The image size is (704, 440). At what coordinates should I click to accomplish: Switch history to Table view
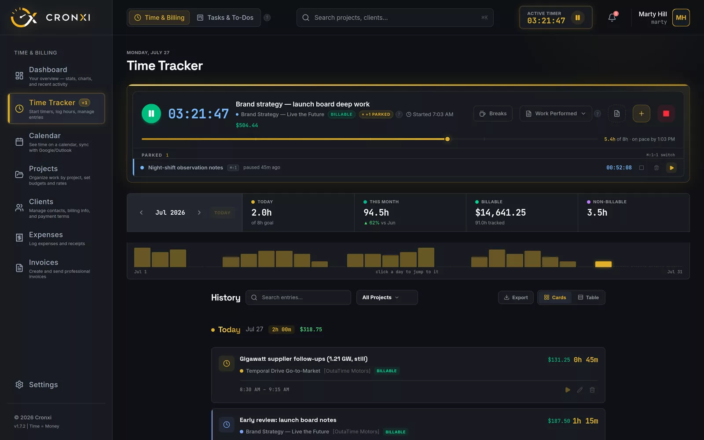click(588, 297)
